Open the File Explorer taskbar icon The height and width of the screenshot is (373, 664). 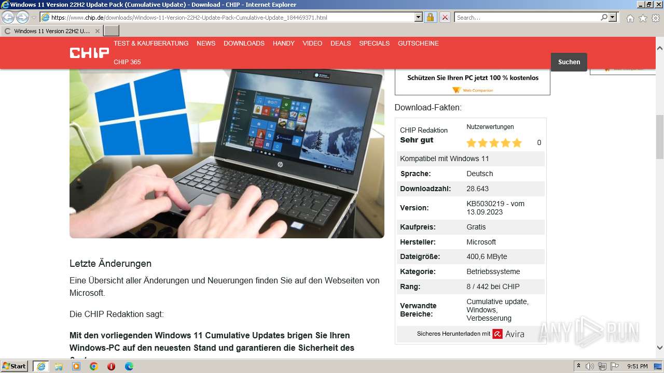[x=59, y=366]
